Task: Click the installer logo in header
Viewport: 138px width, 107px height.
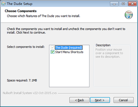Action: [129, 15]
